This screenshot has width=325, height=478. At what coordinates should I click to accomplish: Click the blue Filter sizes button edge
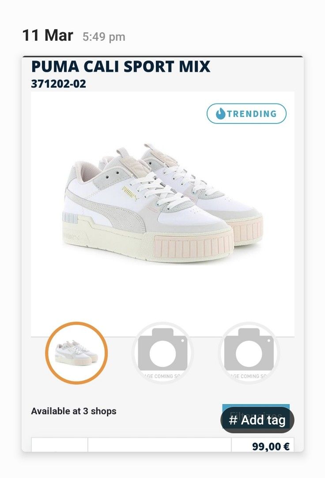click(x=256, y=406)
